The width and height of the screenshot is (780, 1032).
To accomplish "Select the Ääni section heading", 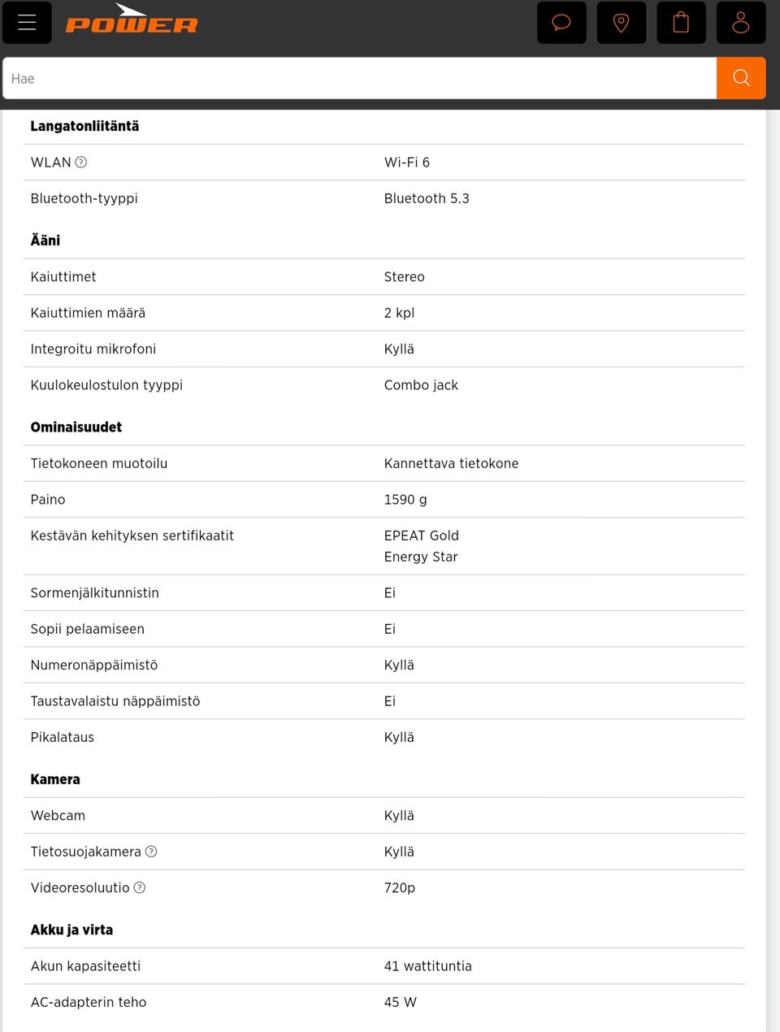I will coord(45,240).
